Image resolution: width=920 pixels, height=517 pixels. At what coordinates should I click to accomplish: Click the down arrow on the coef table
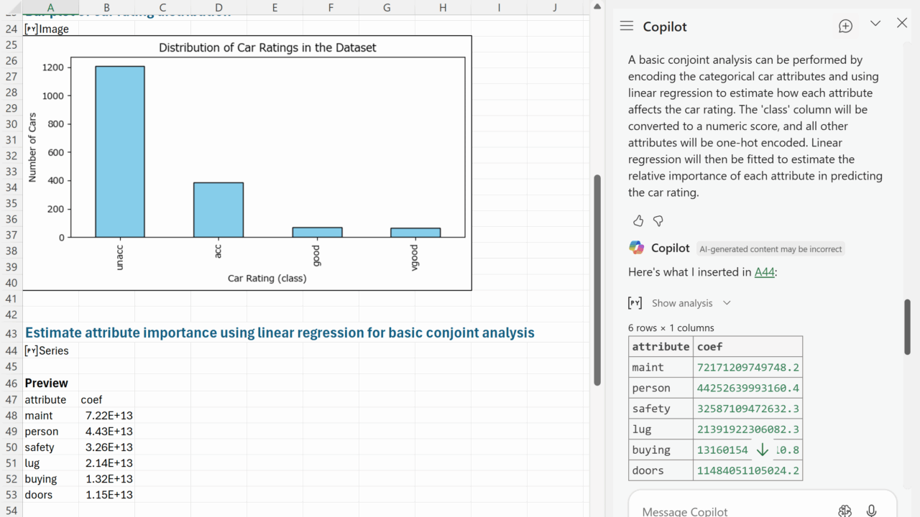tap(762, 450)
